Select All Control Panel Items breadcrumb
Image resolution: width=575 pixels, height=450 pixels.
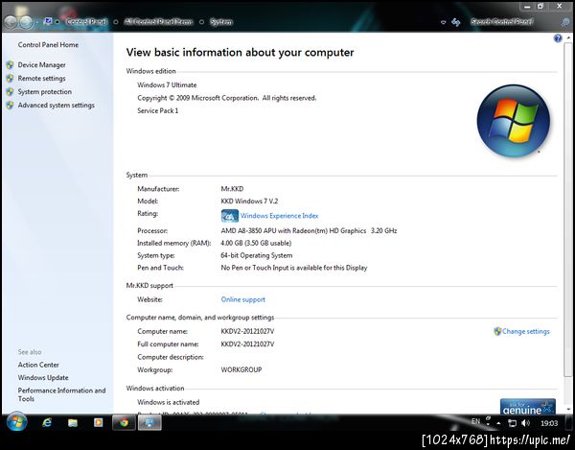[158, 22]
